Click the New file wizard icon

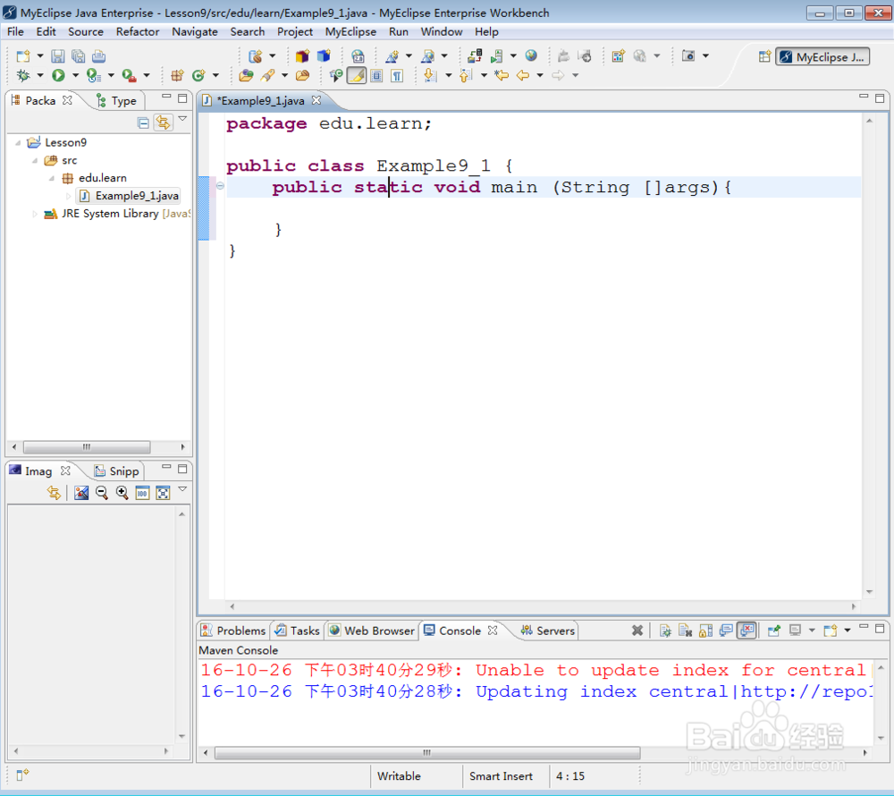[x=23, y=55]
